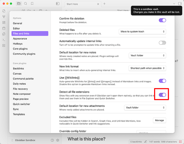Open the Deleted files dropdown
The height and width of the screenshot is (144, 184).
142,31
